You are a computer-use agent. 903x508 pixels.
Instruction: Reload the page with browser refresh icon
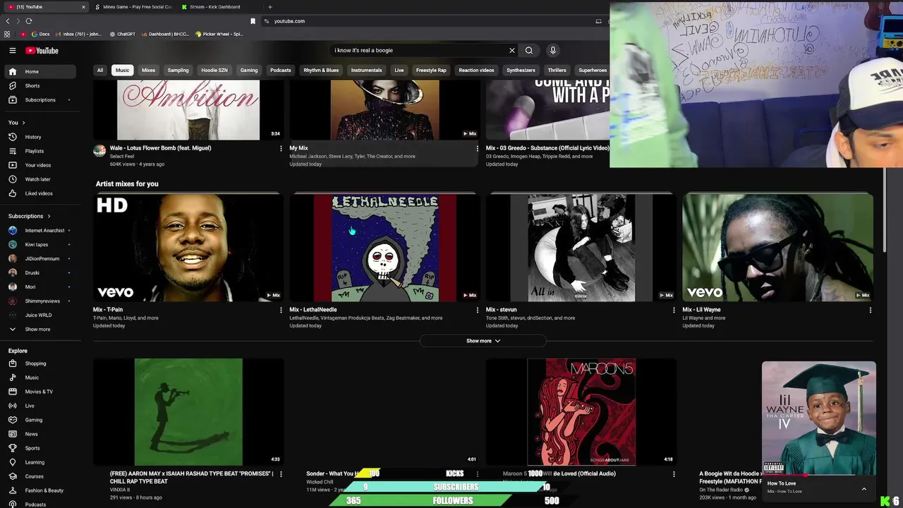pos(29,21)
